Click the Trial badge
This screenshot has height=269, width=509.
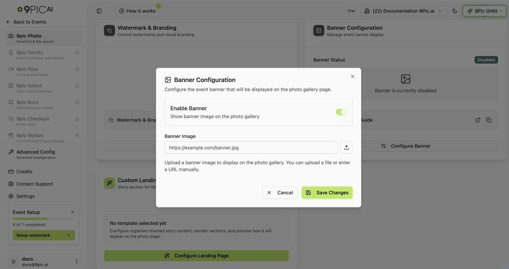pos(351,11)
